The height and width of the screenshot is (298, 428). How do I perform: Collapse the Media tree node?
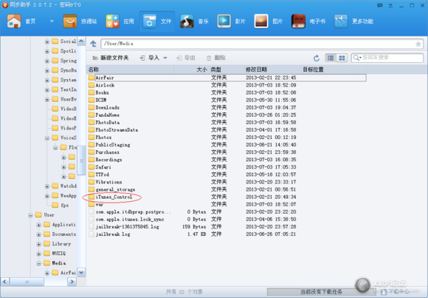pyautogui.click(x=38, y=263)
